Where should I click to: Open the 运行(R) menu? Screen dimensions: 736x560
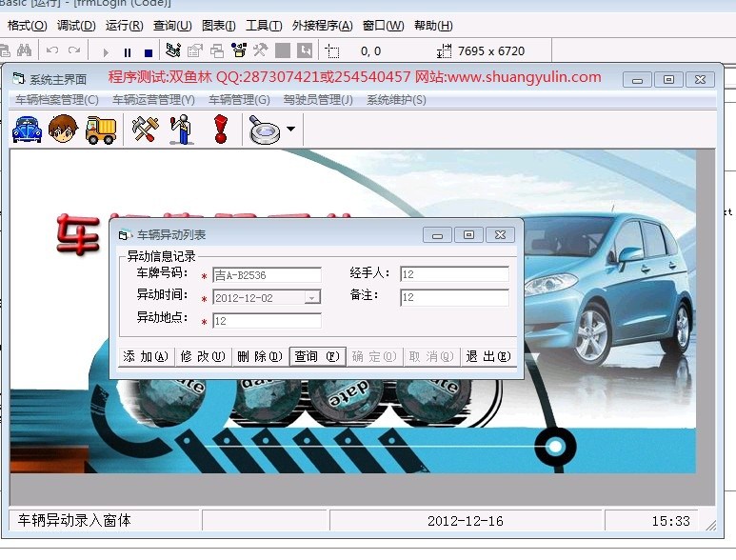[124, 26]
